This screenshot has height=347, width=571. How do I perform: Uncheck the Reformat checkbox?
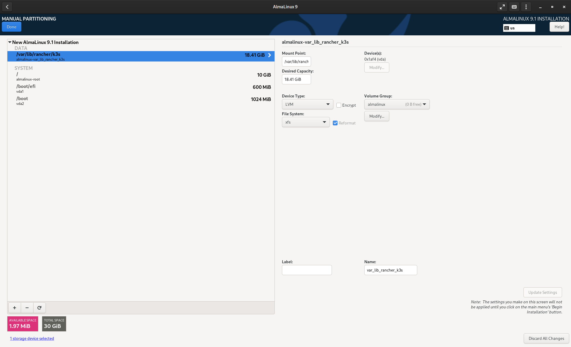[x=335, y=123]
